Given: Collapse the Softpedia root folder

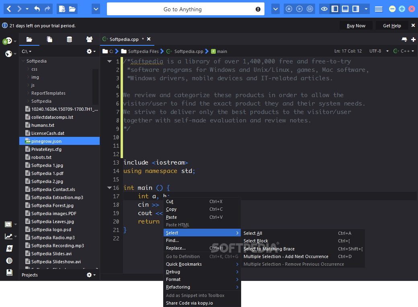Looking at the screenshot, I should (x=23, y=61).
